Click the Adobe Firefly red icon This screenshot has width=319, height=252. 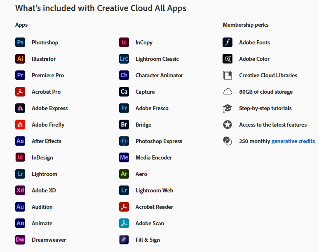[20, 125]
